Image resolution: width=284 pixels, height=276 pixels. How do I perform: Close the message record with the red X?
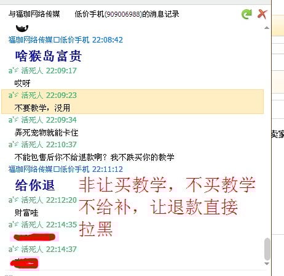tap(262, 14)
